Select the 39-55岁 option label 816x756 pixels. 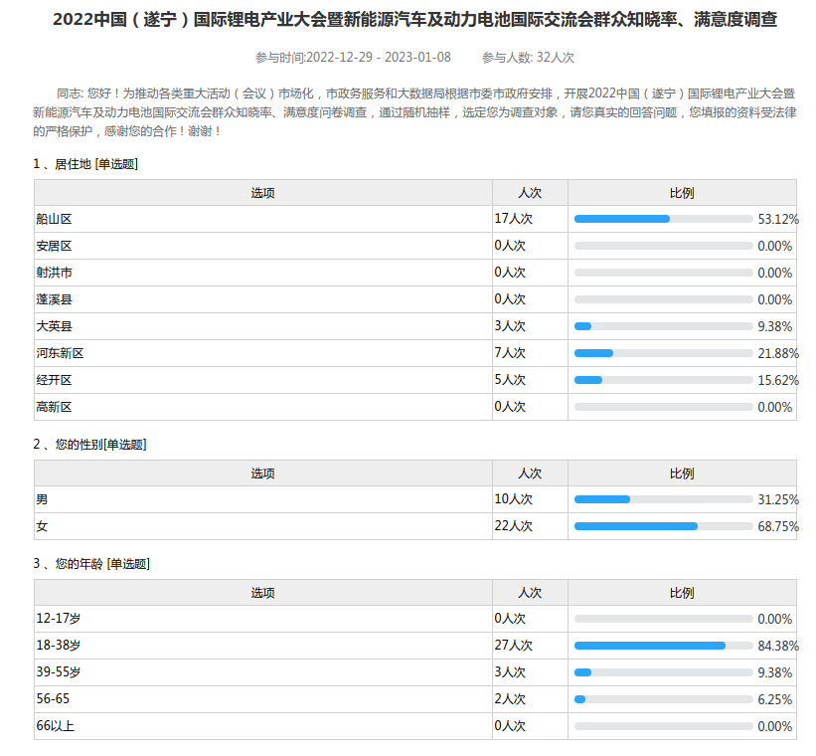pyautogui.click(x=59, y=672)
